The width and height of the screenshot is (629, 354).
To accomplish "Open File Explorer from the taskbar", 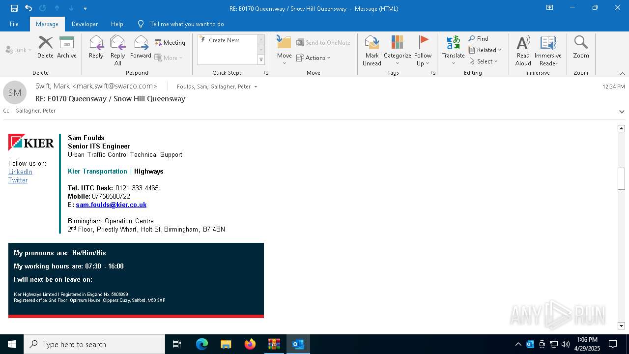I will click(x=226, y=344).
